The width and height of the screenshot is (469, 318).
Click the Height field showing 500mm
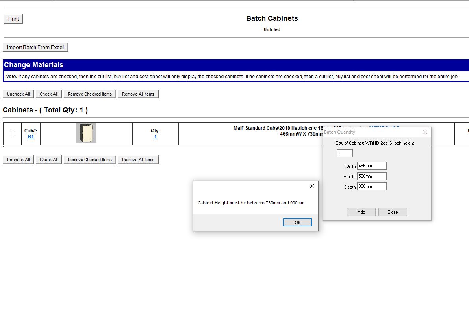pos(372,176)
